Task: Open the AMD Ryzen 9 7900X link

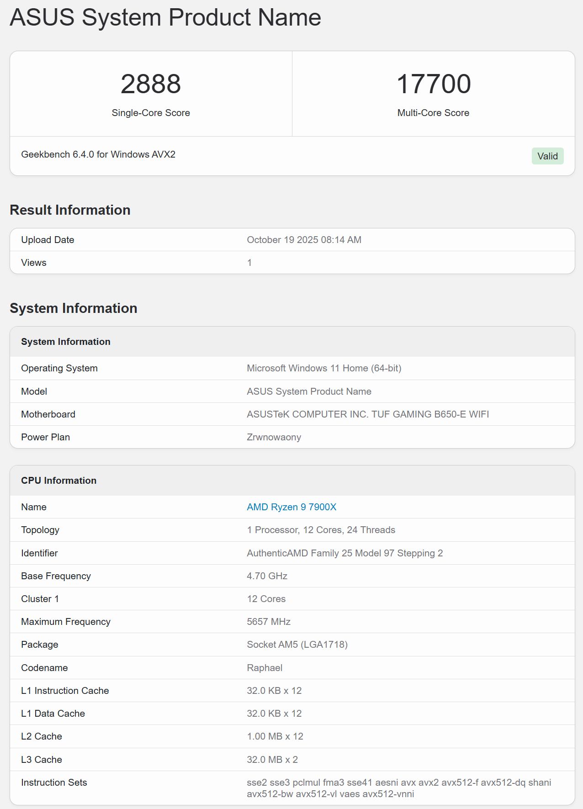Action: tap(291, 507)
